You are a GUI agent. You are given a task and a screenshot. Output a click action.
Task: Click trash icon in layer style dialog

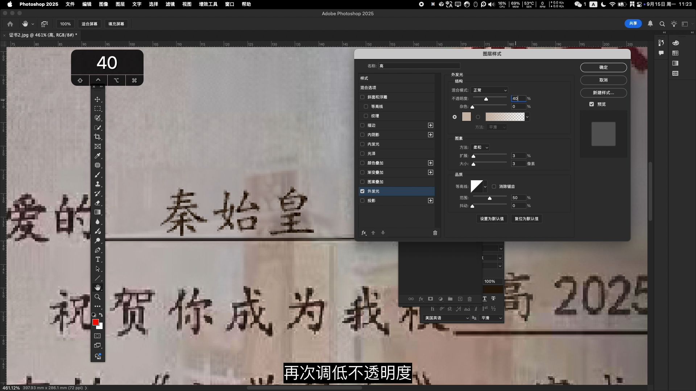point(435,233)
